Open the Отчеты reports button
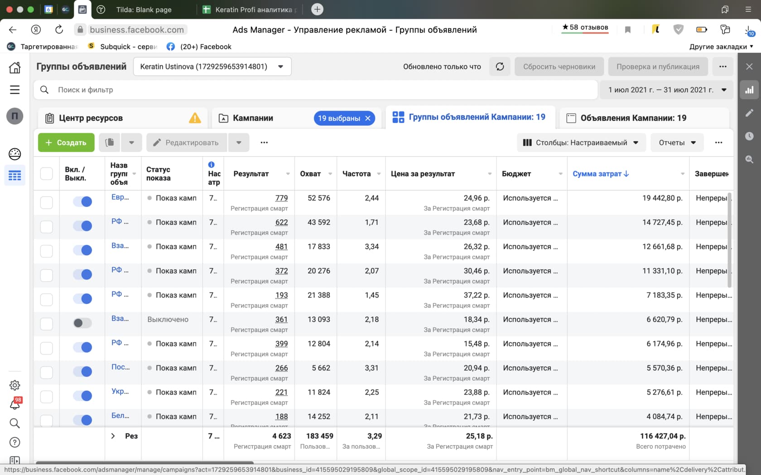The height and width of the screenshot is (475, 761). click(x=677, y=142)
